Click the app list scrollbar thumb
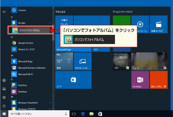Screen dimensions: 173x117 [x=53, y=32]
